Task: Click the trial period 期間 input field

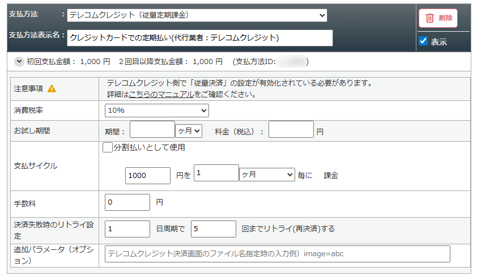Action: point(152,130)
